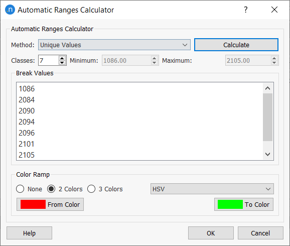Click the Maximum spinner down arrow
290x246 pixels.
pos(274,63)
